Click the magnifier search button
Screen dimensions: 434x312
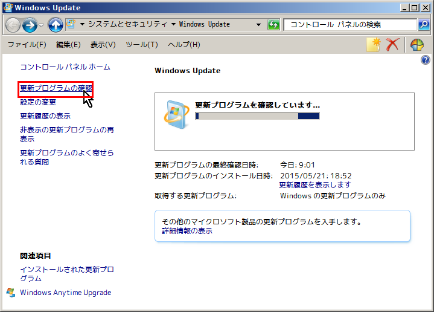click(x=424, y=25)
